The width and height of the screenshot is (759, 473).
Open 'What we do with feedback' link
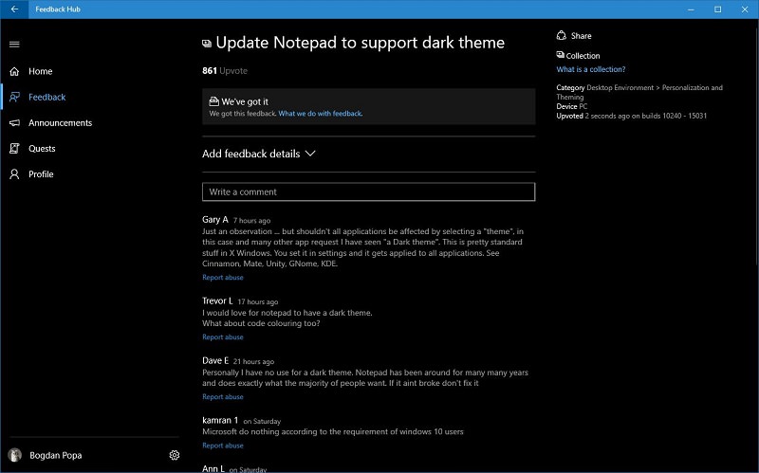pyautogui.click(x=320, y=114)
